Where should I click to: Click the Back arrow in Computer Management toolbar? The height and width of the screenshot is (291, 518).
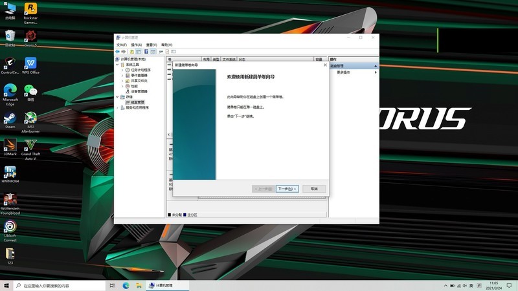(x=118, y=52)
